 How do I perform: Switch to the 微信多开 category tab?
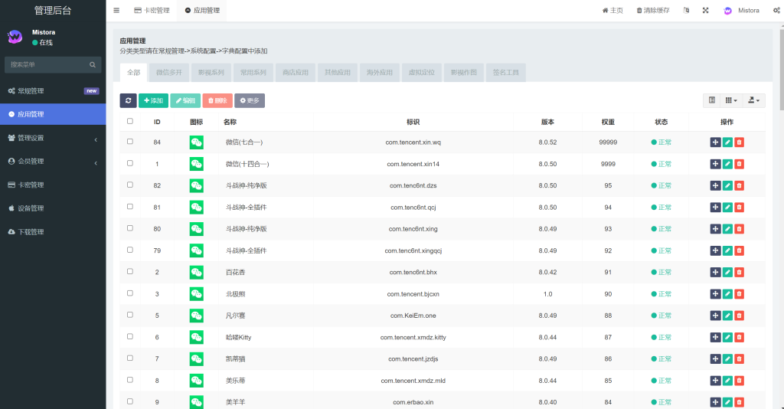coord(169,73)
